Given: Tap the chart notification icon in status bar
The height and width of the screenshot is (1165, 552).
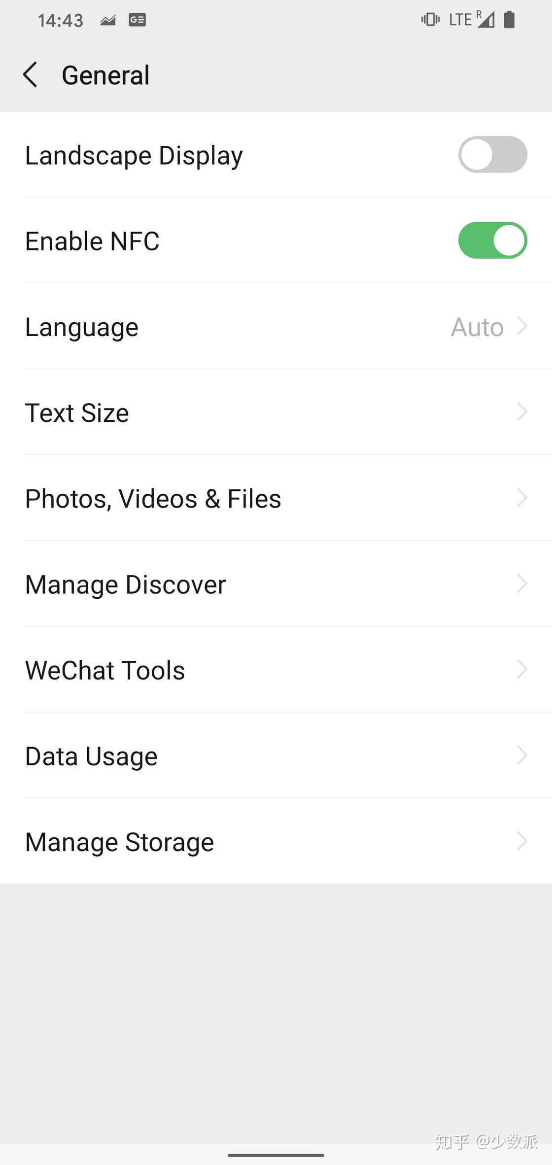Looking at the screenshot, I should click(108, 20).
